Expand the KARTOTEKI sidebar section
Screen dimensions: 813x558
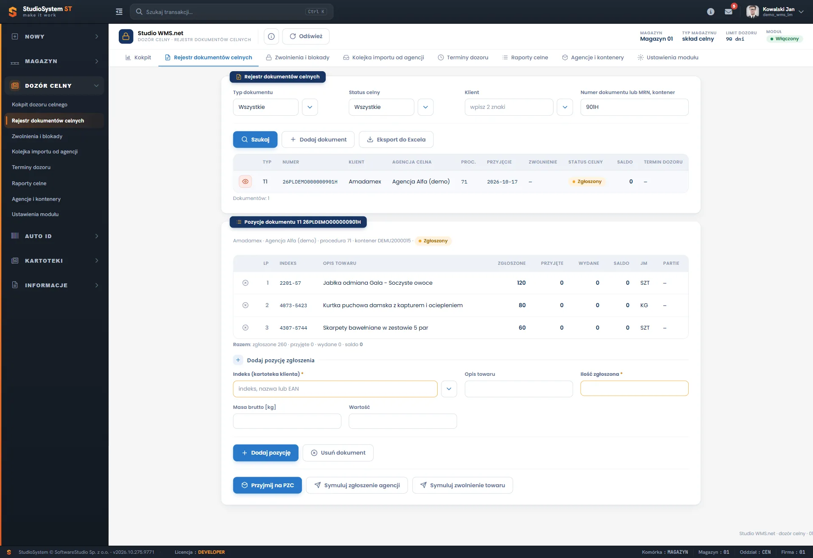pos(54,261)
